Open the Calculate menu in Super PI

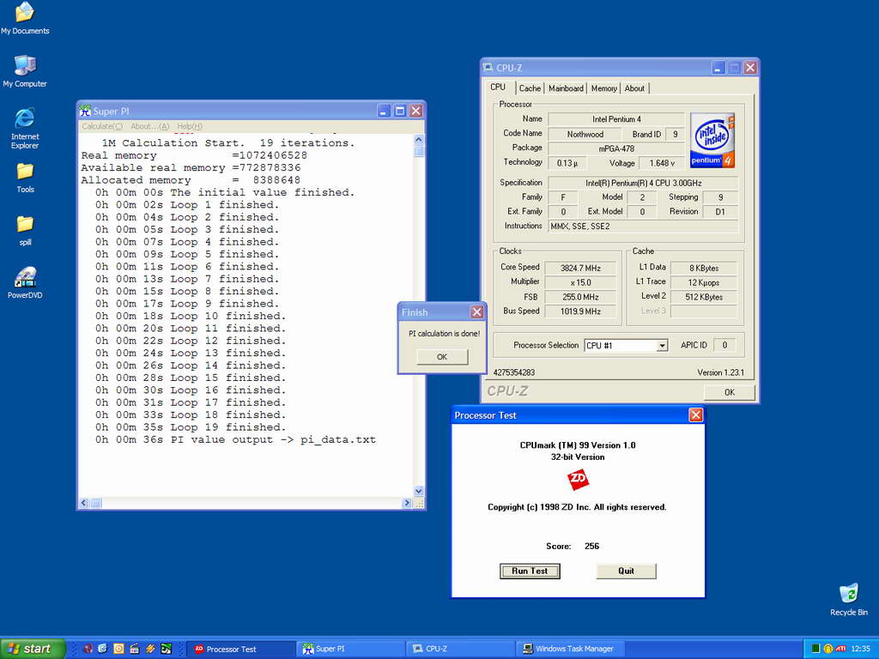(102, 126)
